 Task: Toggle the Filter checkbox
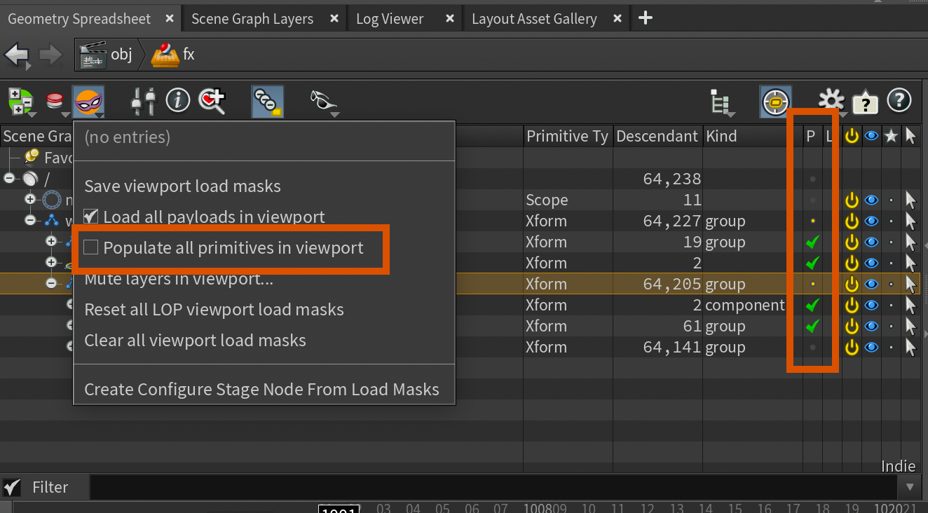[12, 487]
